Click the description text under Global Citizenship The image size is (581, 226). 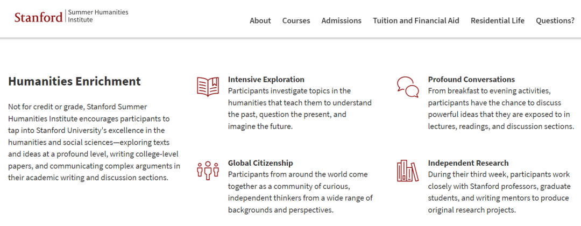(300, 192)
